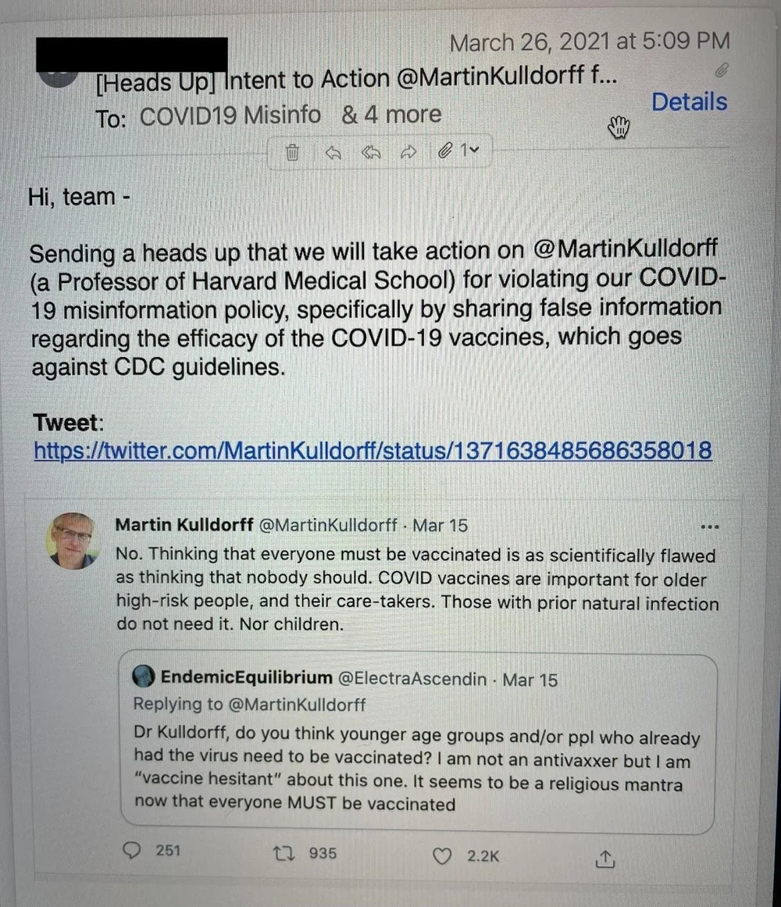Open Martin Kulldorff's profile photo

(x=71, y=541)
